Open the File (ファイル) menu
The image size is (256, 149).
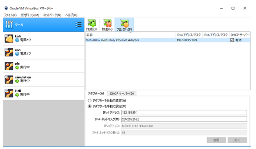click(10, 15)
